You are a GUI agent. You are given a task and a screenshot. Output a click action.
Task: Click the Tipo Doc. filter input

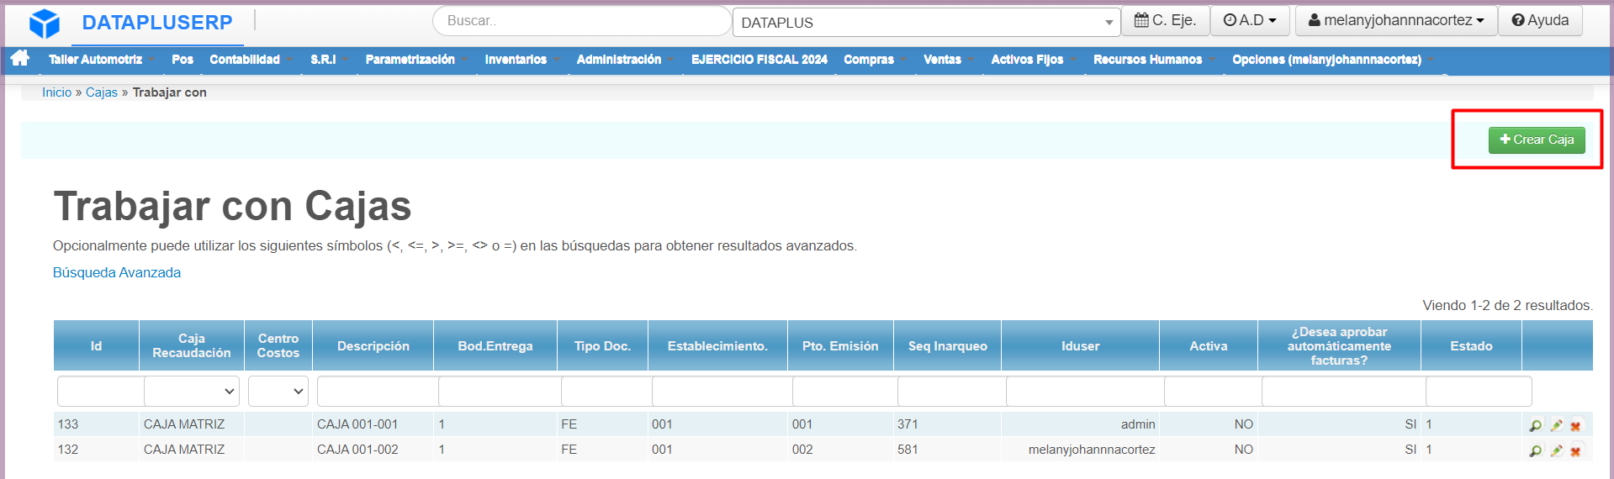[x=606, y=392]
